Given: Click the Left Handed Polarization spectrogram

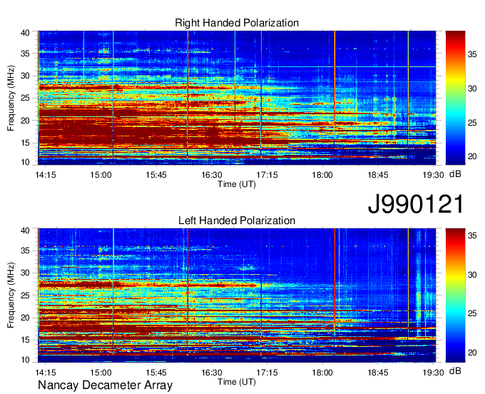Looking at the screenshot, I should pos(237,295).
